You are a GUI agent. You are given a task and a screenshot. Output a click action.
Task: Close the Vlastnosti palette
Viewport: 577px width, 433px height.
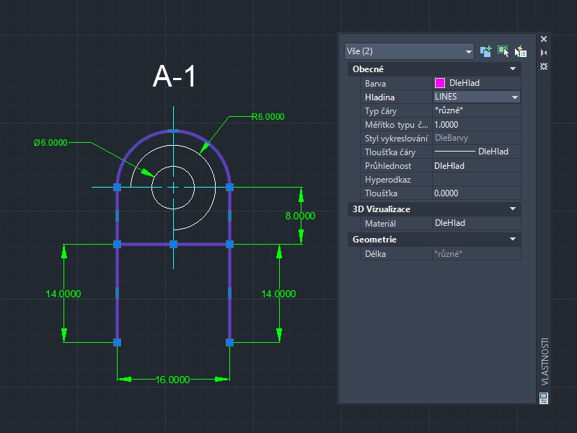click(x=544, y=39)
